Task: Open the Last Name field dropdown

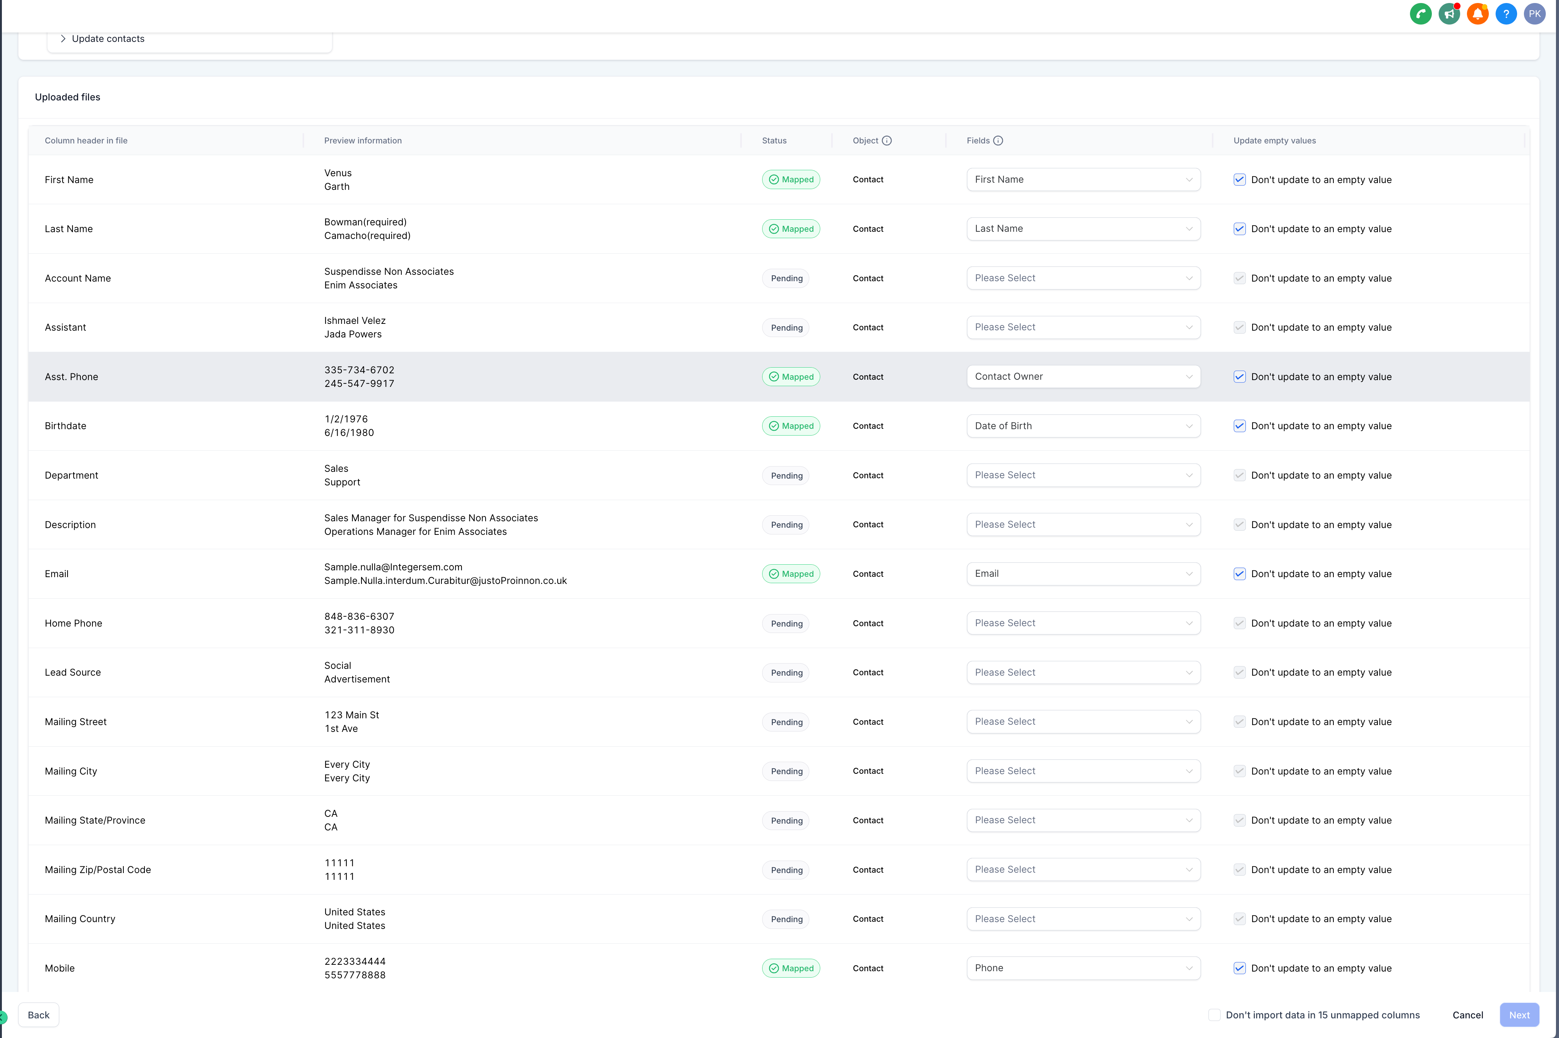Action: 1083,229
